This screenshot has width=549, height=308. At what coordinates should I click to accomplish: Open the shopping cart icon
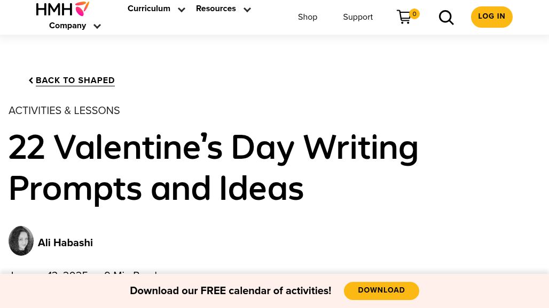pos(404,17)
